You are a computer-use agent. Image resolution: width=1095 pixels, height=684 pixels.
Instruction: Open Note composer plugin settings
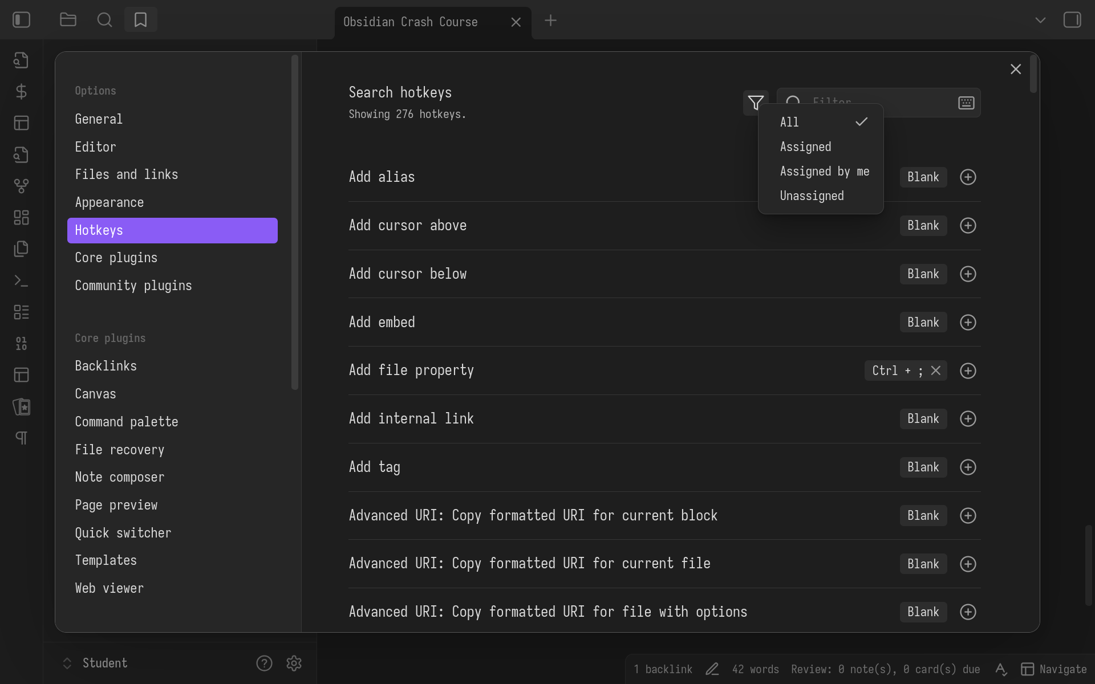172,477
